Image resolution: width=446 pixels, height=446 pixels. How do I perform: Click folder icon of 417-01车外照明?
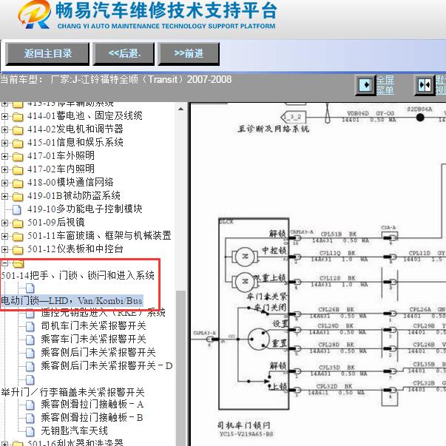[x=18, y=157]
